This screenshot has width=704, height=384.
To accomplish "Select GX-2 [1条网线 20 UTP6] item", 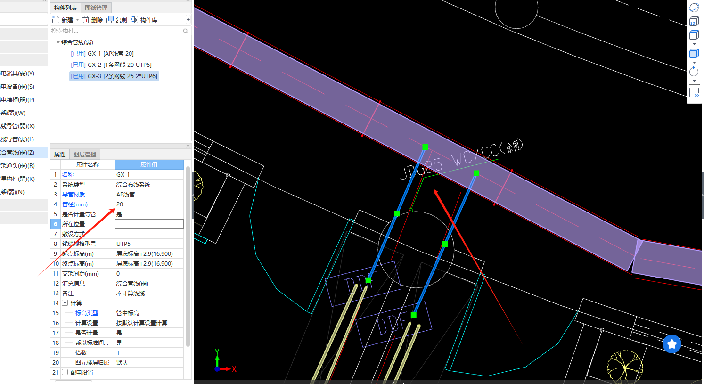I will coord(111,65).
